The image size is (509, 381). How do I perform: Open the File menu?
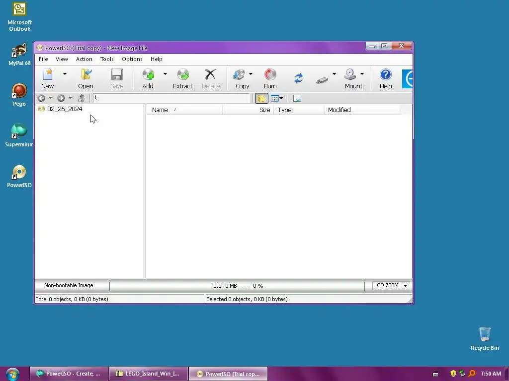point(44,59)
